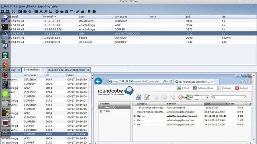The height and width of the screenshot is (144, 257).
Task: Click the Metasploit M icon in dock
Action: coord(5,46)
